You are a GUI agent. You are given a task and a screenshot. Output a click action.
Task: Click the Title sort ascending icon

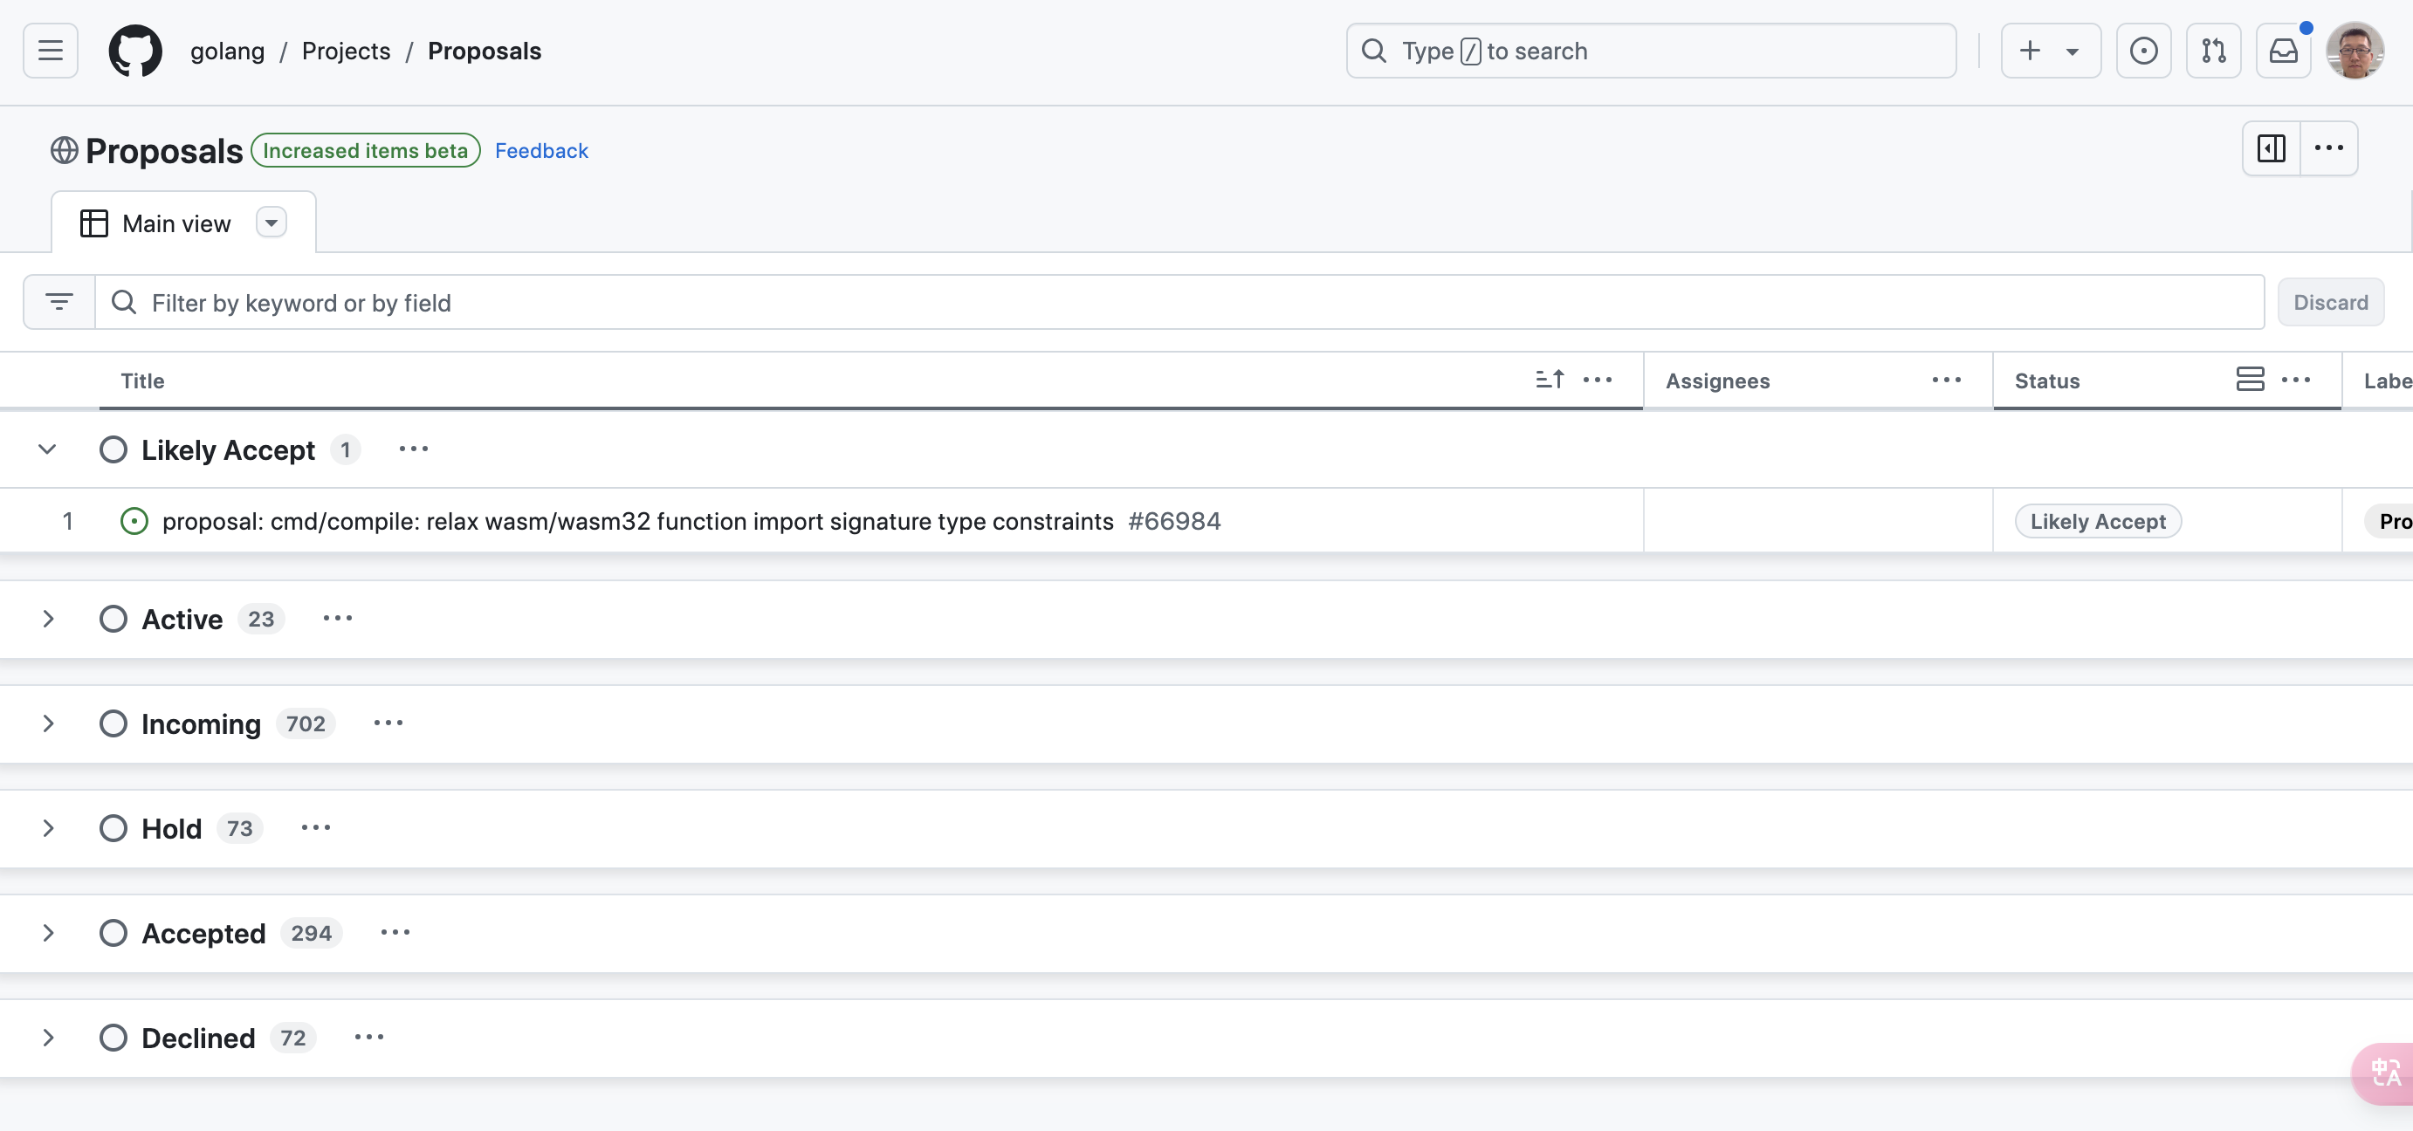pos(1550,380)
